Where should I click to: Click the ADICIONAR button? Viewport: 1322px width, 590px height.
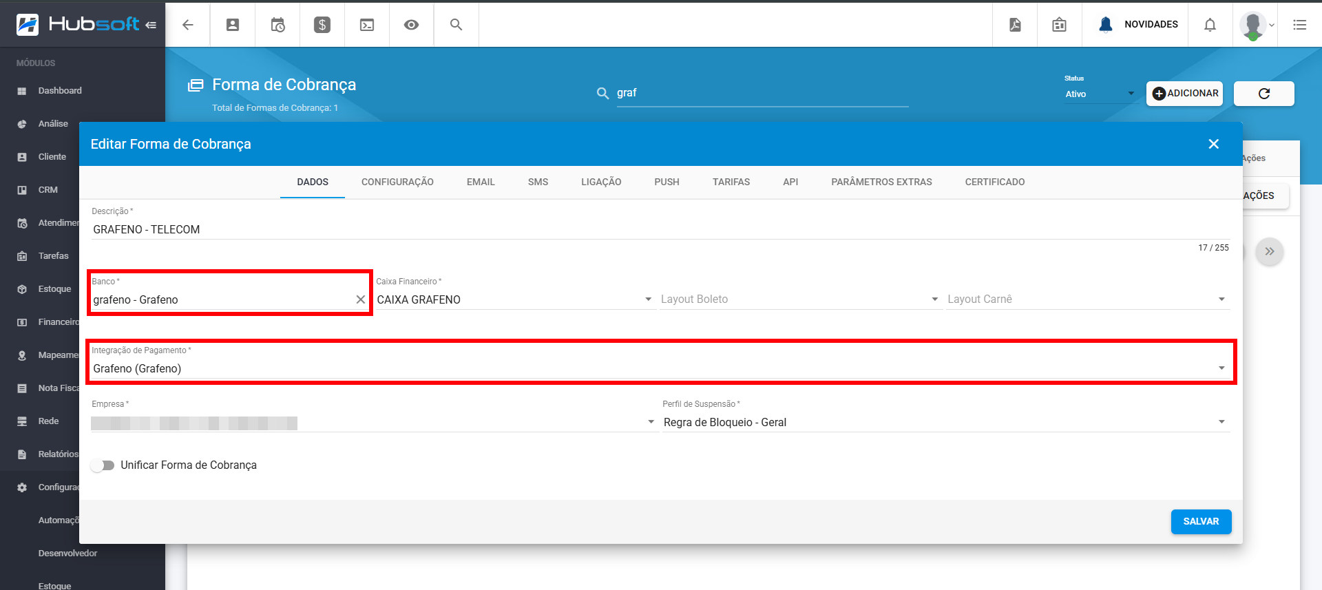[1185, 94]
